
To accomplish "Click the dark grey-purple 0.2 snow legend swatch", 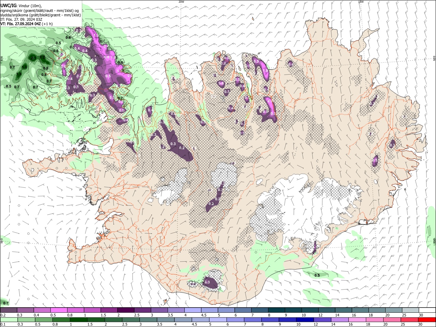I will click(x=9, y=310).
